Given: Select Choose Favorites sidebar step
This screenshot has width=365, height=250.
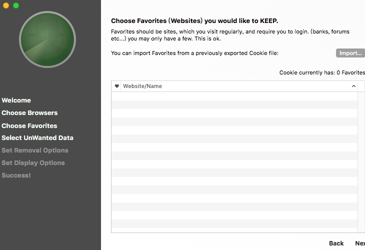Looking at the screenshot, I should 29,125.
